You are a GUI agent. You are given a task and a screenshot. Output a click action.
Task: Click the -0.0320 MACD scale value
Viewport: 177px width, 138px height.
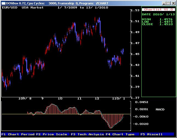[x=141, y=124]
